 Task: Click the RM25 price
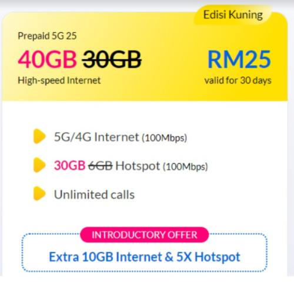point(239,59)
